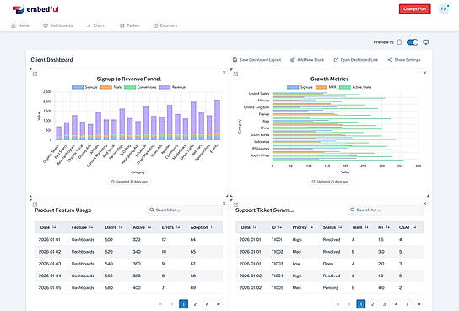The image size is (459, 311).
Task: Toggle Trials legend in funnel chart
Action: click(x=111, y=87)
